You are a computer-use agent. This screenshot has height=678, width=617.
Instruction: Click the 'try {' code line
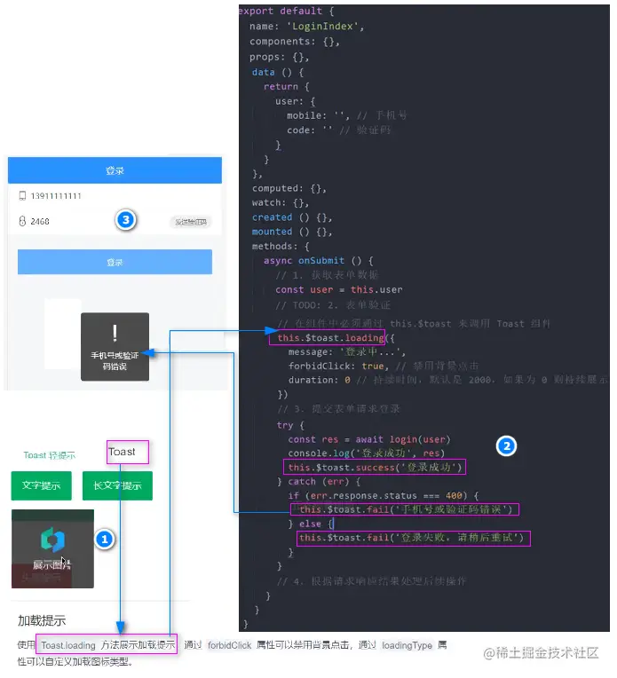[290, 425]
